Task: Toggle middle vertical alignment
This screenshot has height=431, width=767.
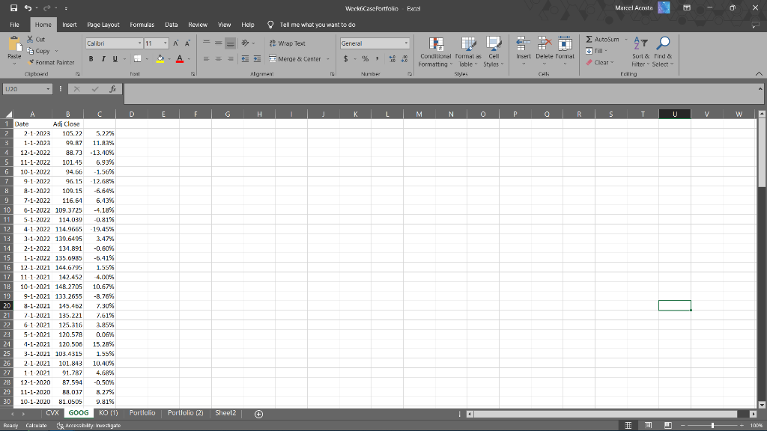Action: (218, 43)
